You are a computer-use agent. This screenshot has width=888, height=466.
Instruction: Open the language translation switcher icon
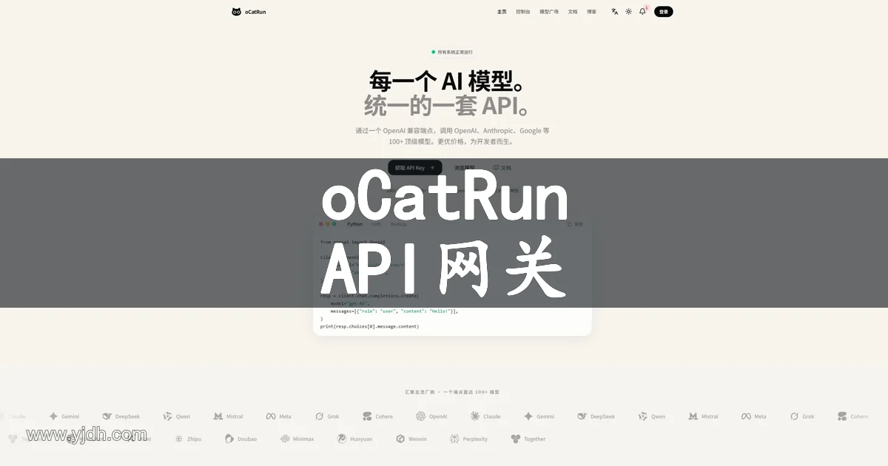614,12
